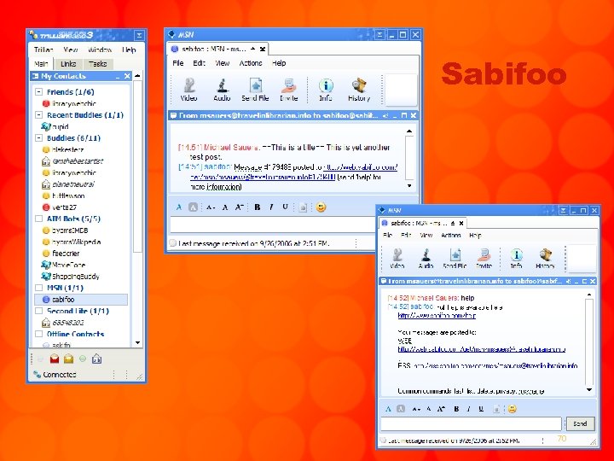Collapse the Buddies (6/11) group
The image size is (614, 461).
click(38, 138)
